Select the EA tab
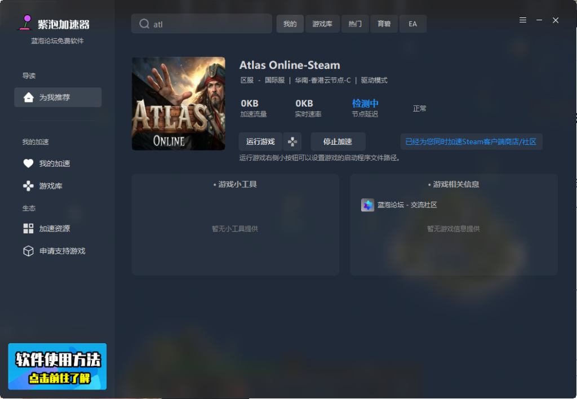 [413, 24]
